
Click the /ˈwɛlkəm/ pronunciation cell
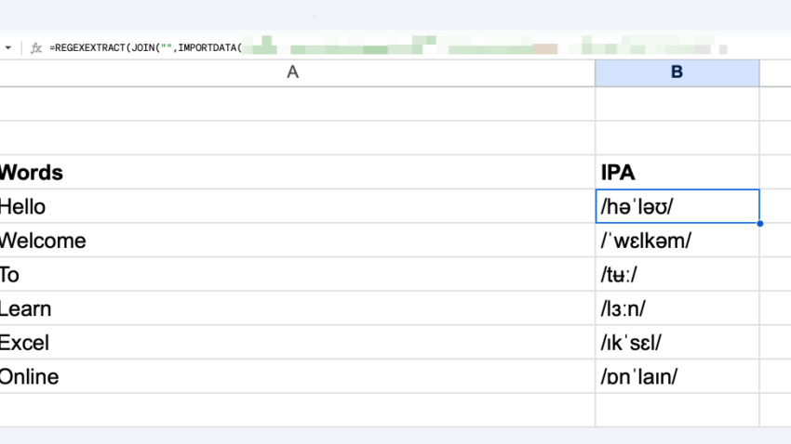click(x=677, y=241)
